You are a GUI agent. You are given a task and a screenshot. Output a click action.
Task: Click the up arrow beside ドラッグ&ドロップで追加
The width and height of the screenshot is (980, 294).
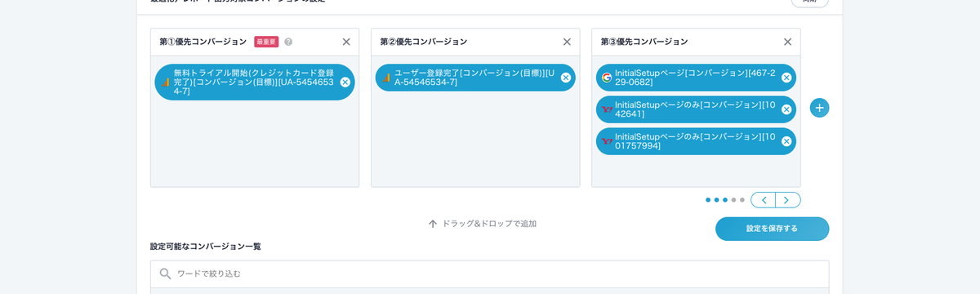tap(433, 224)
